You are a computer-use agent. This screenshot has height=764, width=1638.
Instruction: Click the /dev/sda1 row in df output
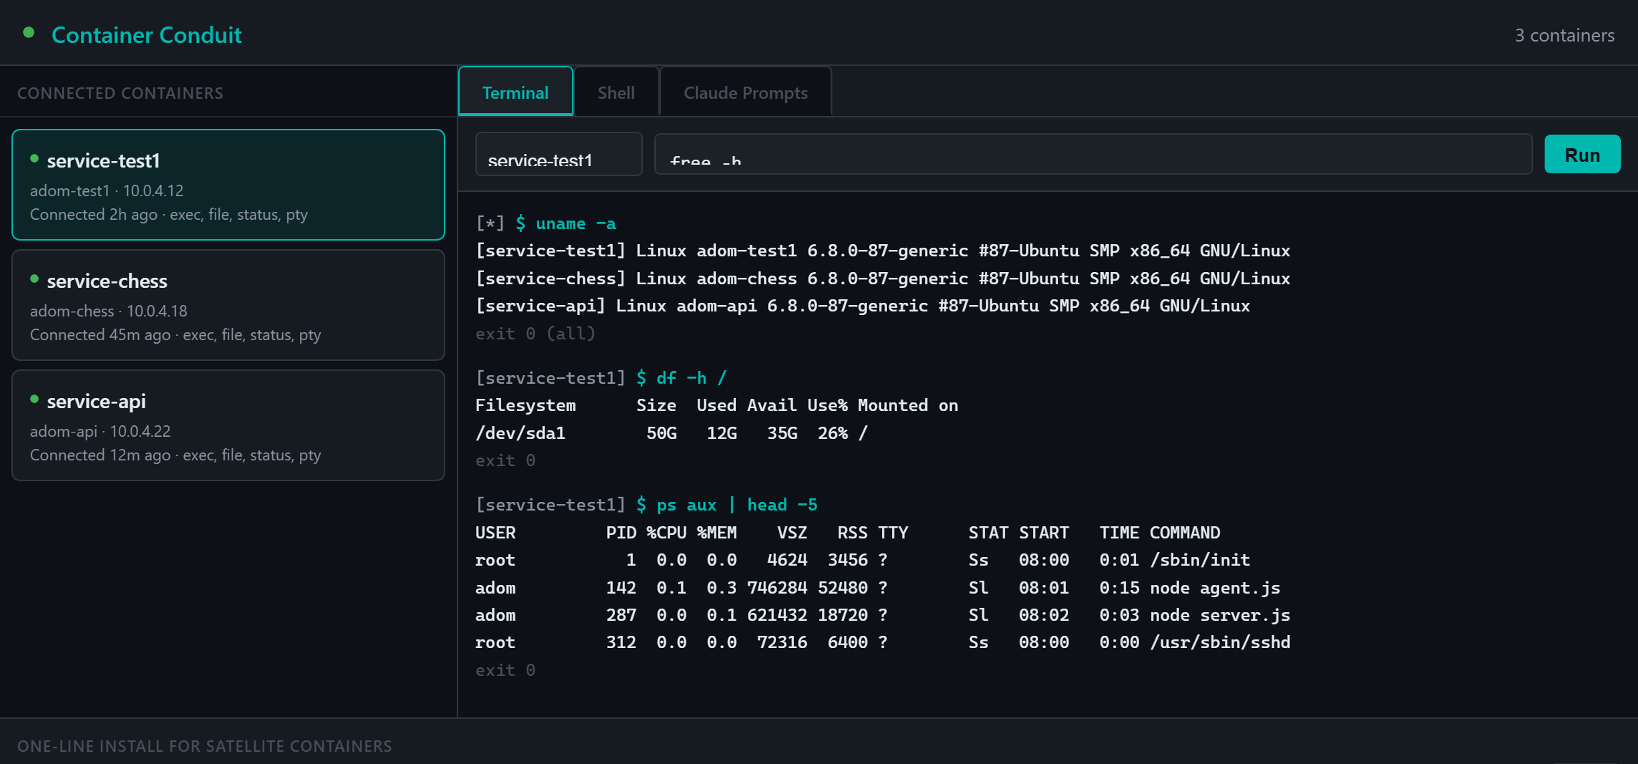tap(672, 433)
